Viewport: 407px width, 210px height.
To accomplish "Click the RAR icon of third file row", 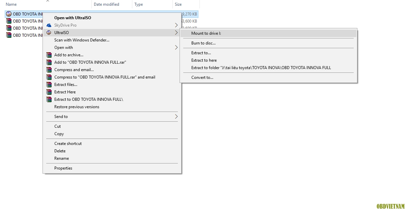I will 9,28.
